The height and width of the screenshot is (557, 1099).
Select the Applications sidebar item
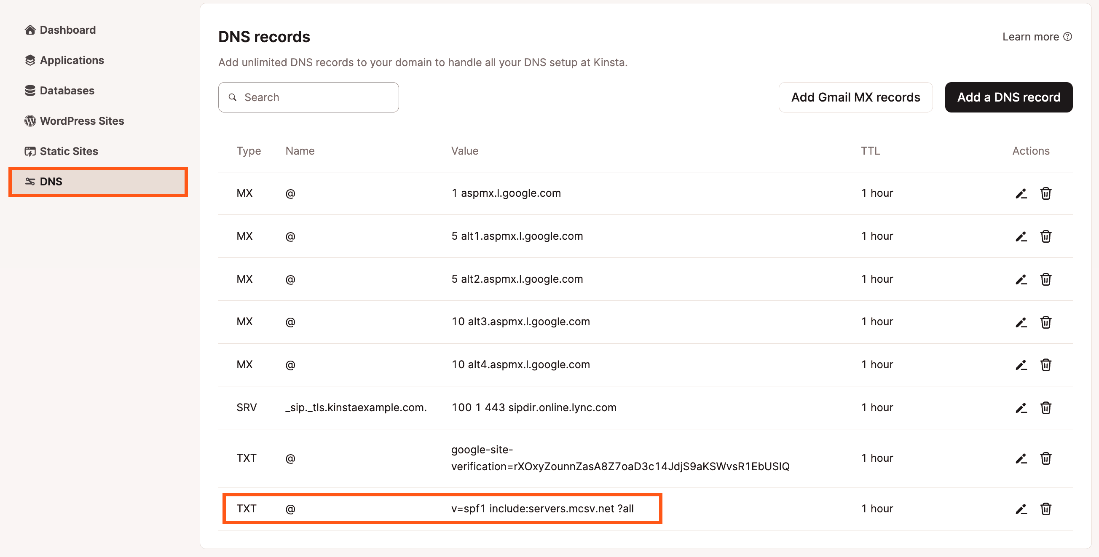click(x=72, y=60)
